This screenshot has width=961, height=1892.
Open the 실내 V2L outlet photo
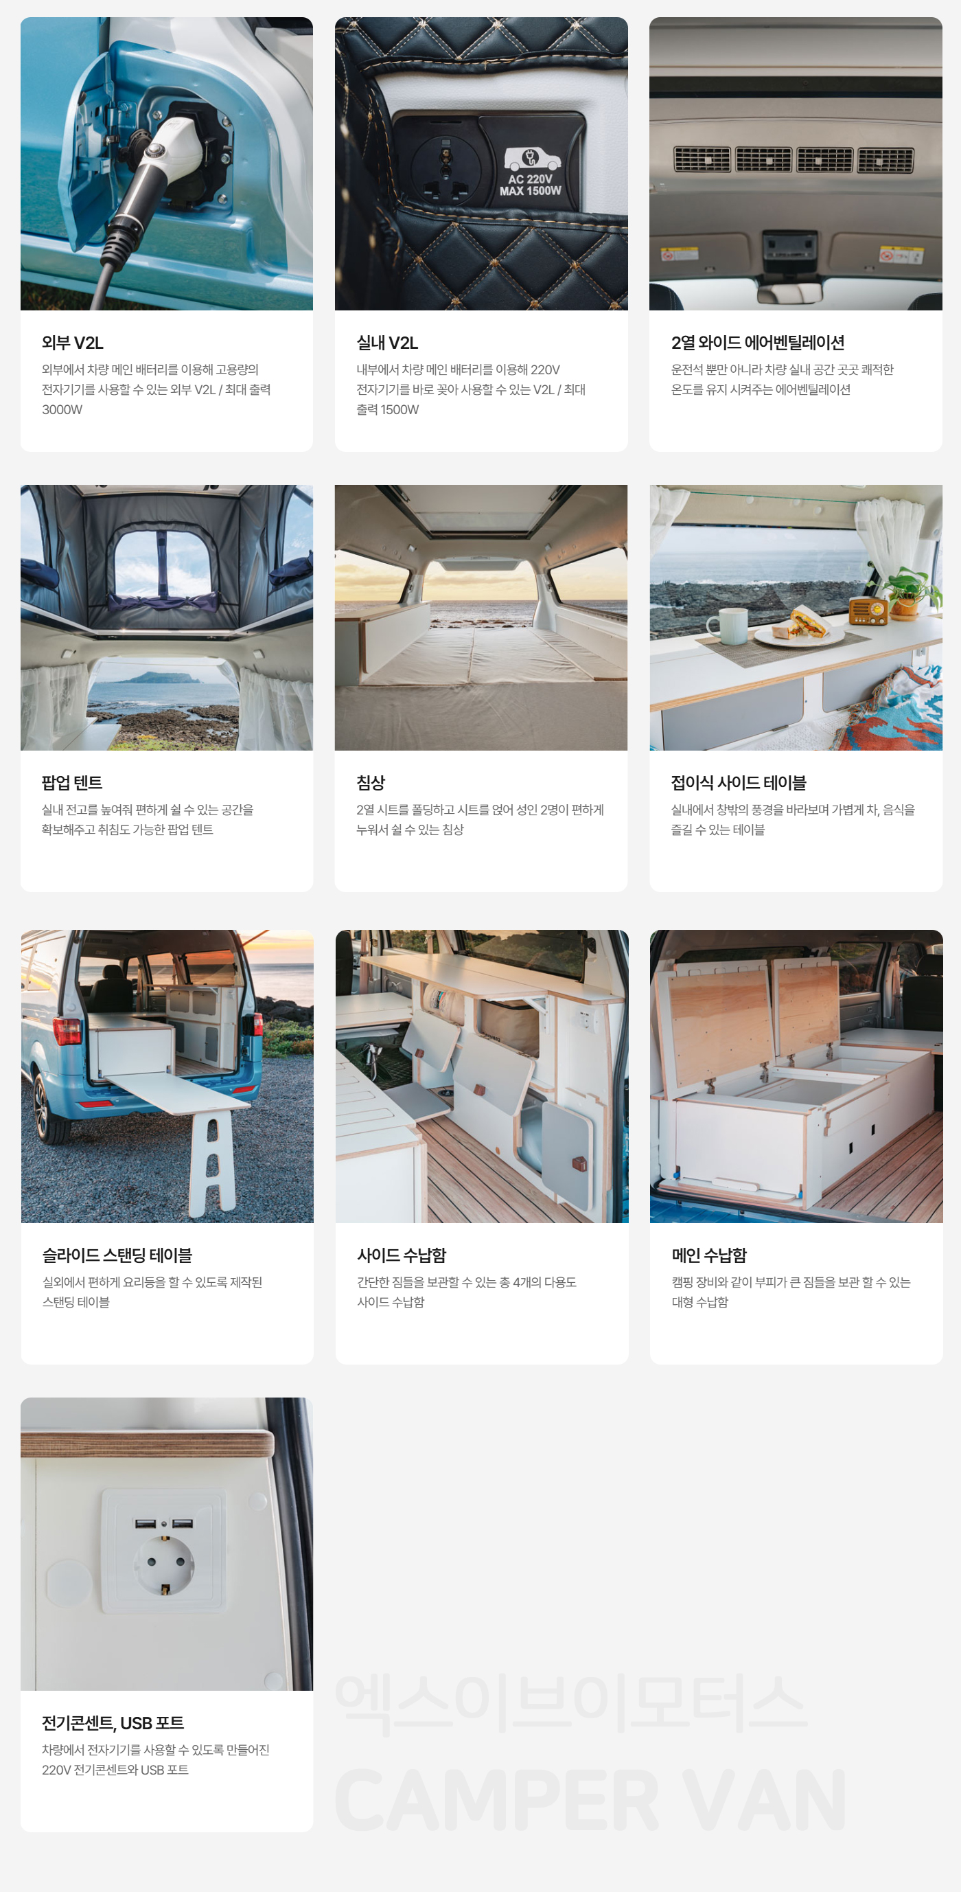tap(481, 163)
